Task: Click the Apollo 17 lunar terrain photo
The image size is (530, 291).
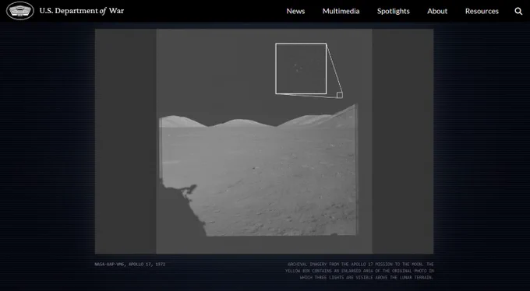Action: 264,141
